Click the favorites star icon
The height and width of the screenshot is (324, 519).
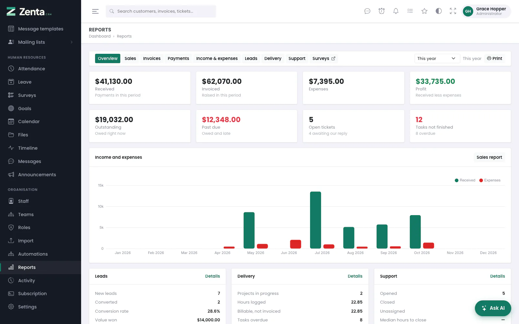click(424, 11)
